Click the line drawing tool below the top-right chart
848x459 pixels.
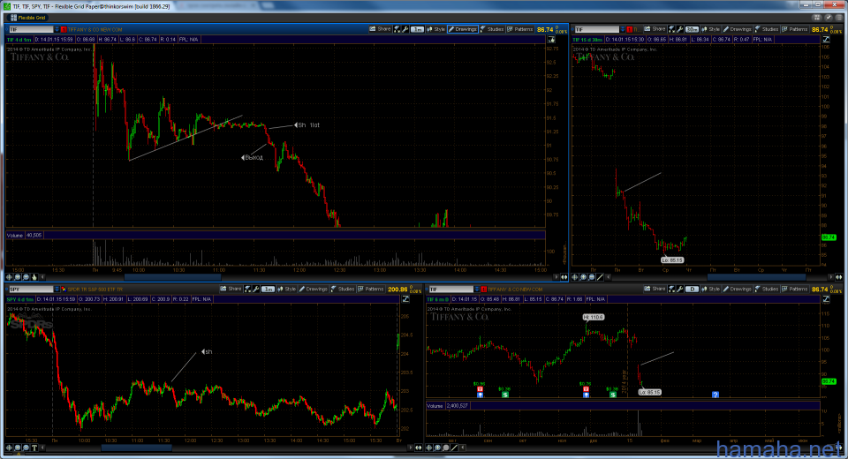(x=600, y=277)
